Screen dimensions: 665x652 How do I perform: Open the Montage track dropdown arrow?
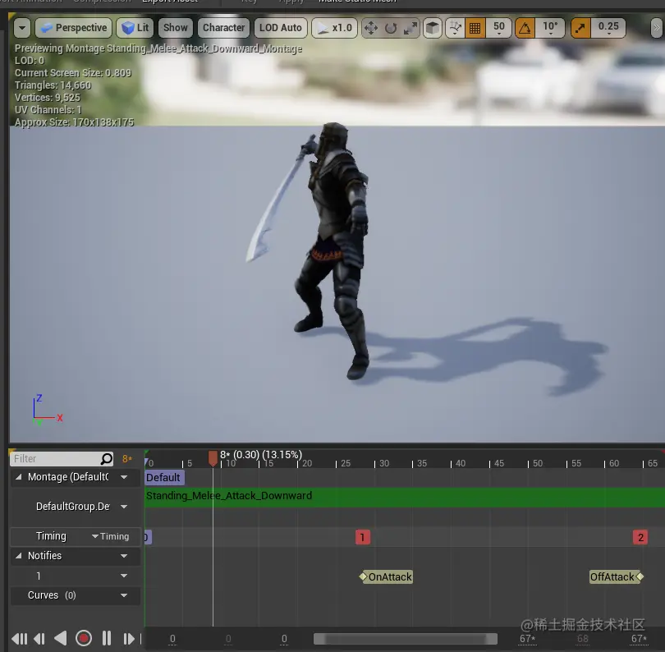coord(124,477)
